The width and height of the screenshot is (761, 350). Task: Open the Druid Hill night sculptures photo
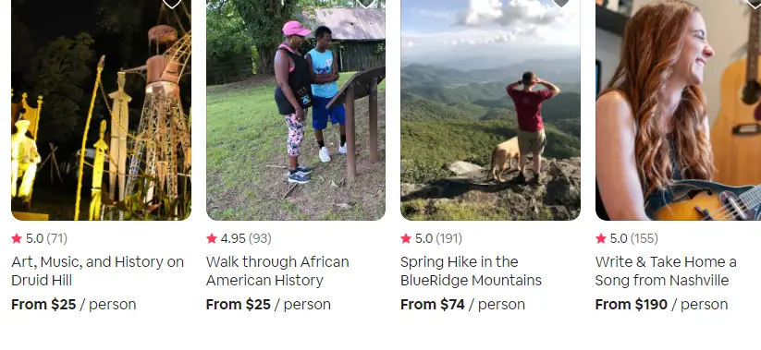101,110
